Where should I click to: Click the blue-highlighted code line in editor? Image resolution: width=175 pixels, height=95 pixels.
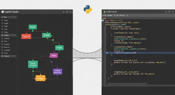coord(140,53)
